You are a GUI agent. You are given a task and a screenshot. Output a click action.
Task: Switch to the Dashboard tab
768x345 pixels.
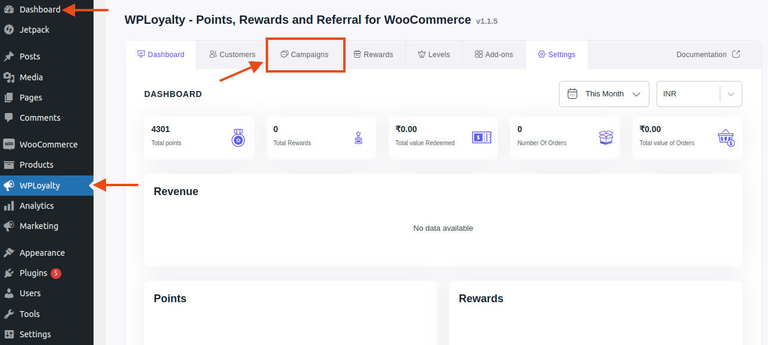[161, 55]
